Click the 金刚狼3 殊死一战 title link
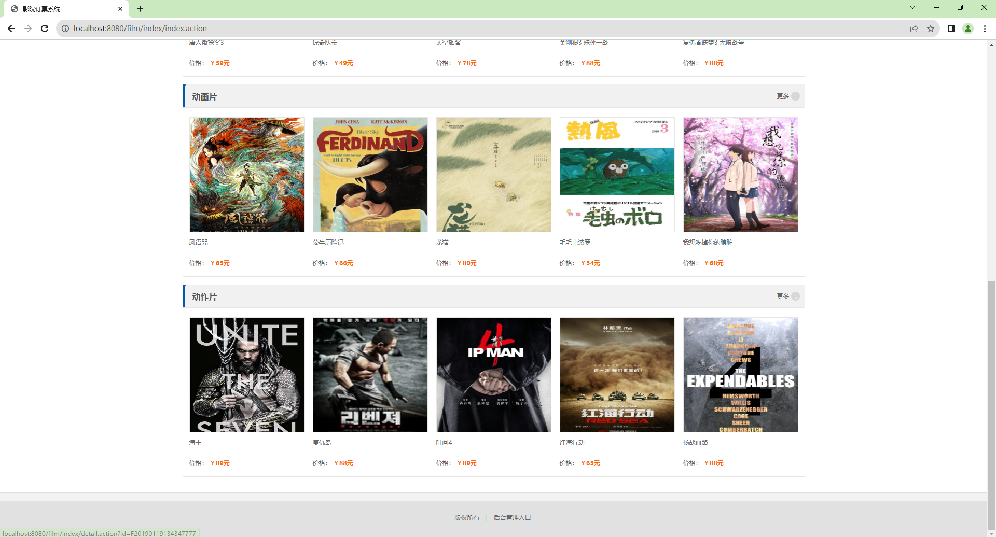The image size is (996, 537). coord(584,43)
